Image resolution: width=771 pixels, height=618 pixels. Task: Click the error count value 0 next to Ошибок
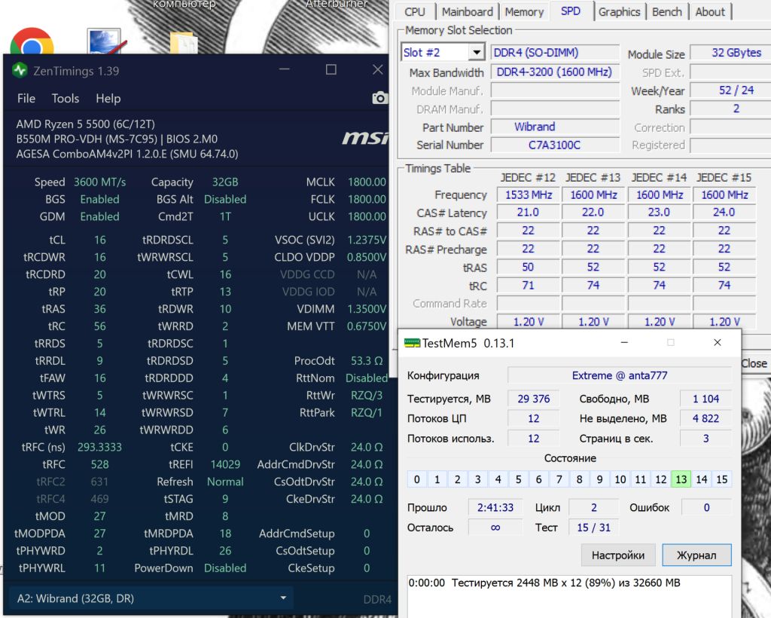[706, 507]
